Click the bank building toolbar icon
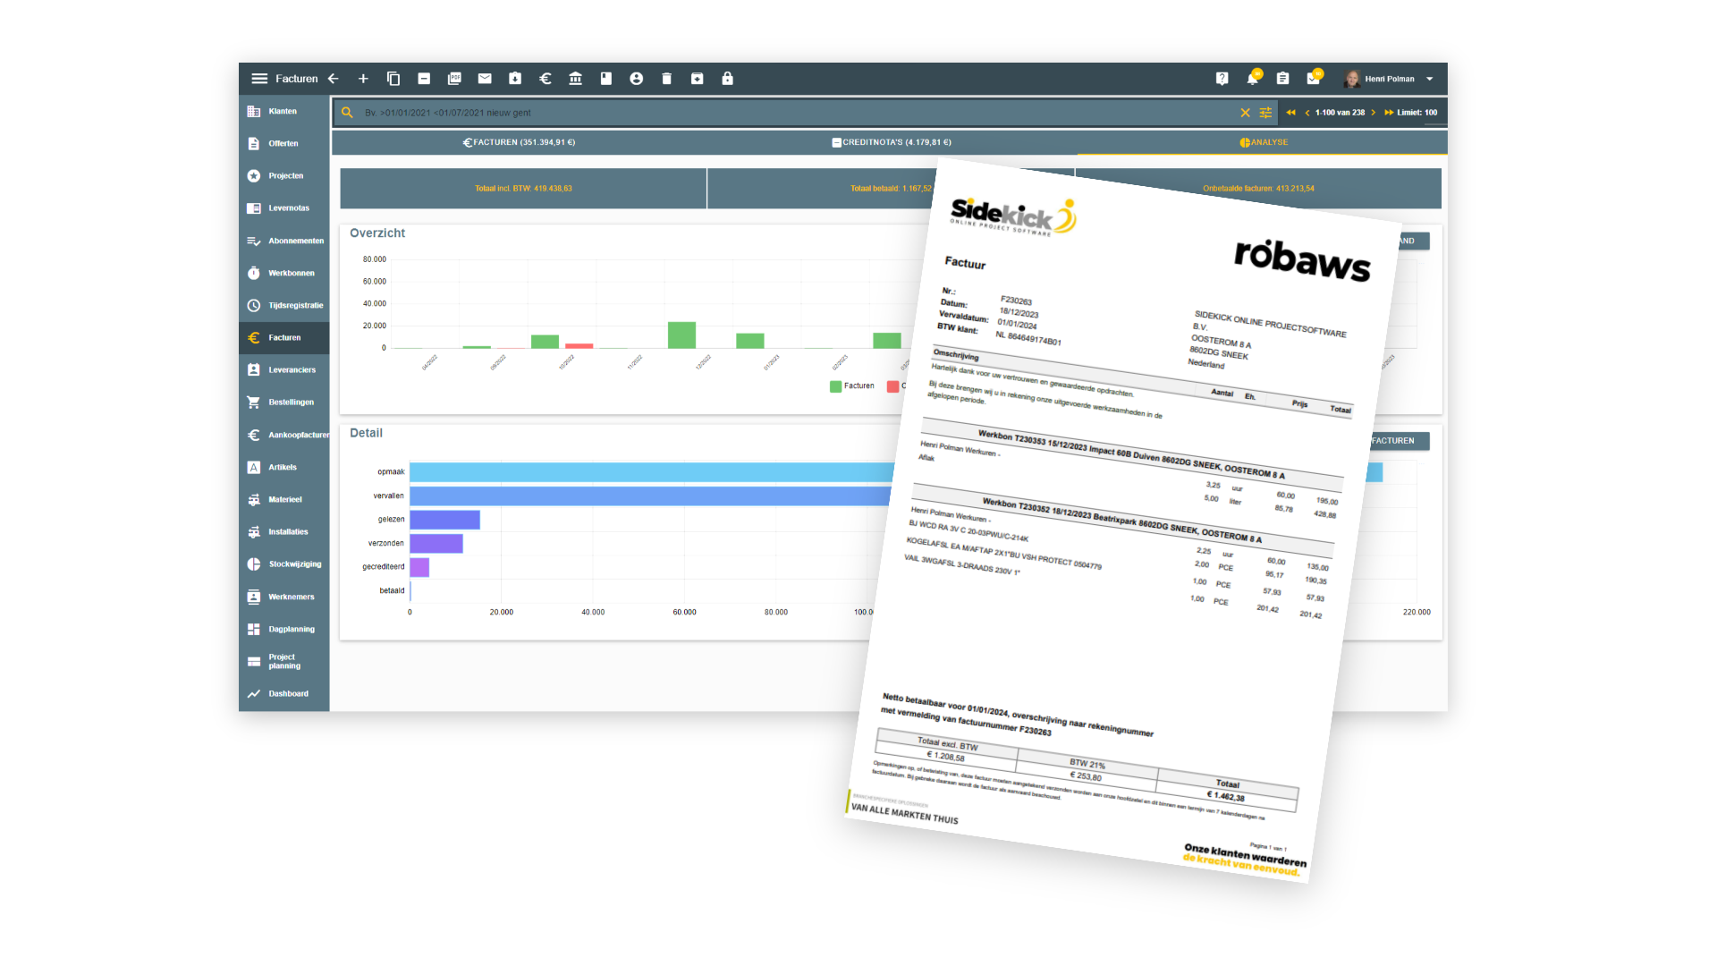1717x966 pixels. click(x=576, y=79)
